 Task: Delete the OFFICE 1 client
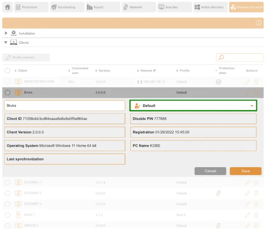[x=256, y=226]
